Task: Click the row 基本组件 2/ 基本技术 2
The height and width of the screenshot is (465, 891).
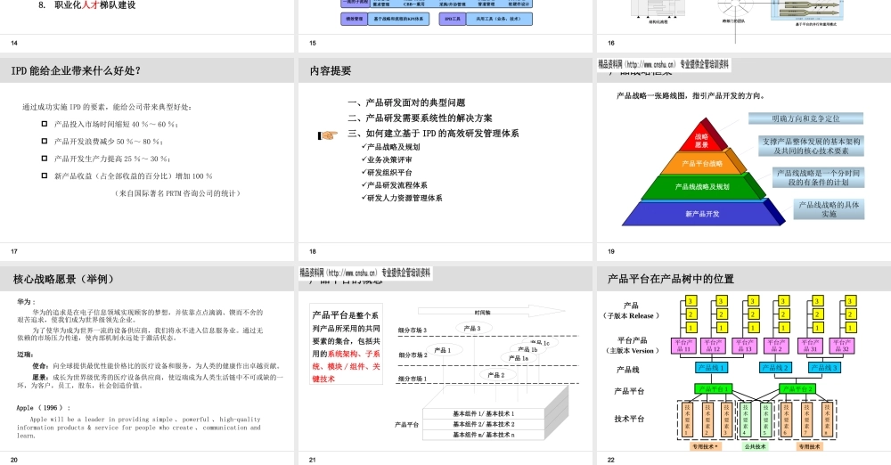Action: (x=484, y=424)
